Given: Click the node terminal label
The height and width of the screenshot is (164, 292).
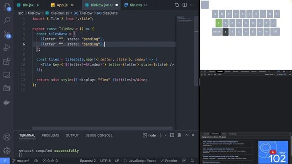Looking at the screenshot, I should (149, 135).
